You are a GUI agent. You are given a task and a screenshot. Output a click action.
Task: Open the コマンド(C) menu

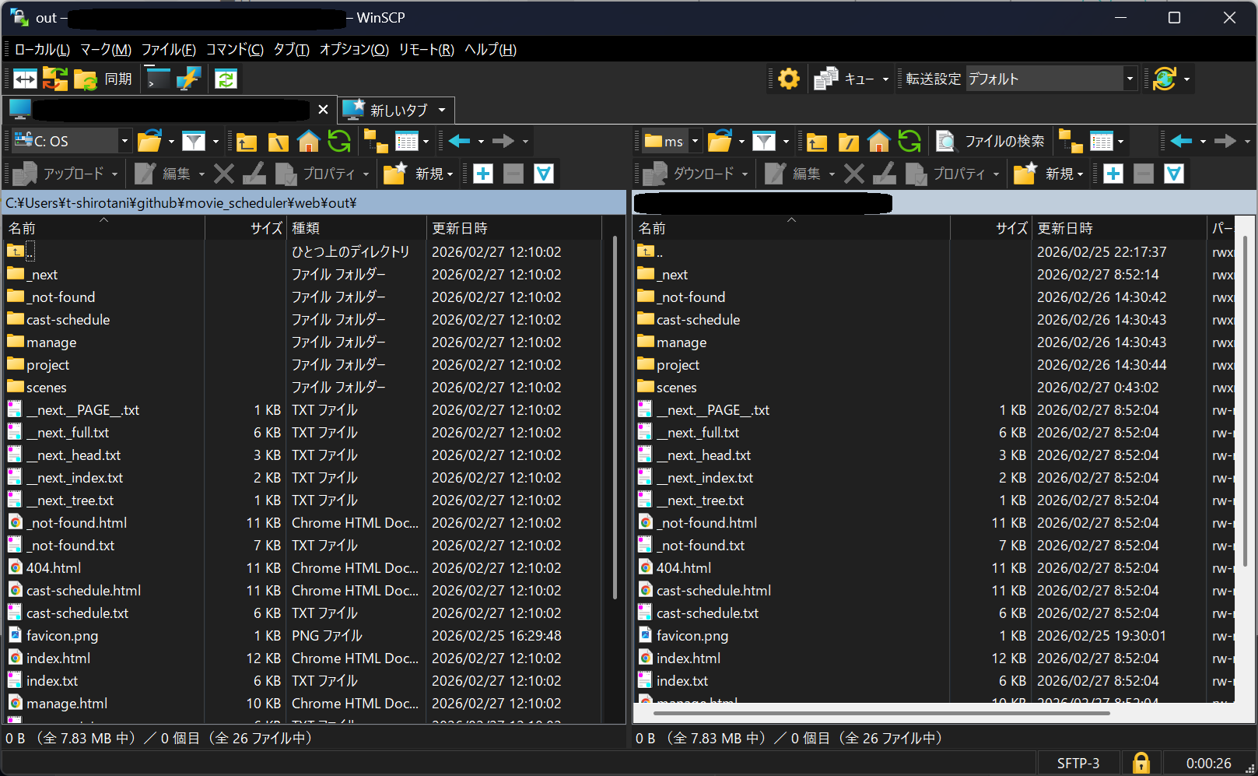tap(234, 50)
